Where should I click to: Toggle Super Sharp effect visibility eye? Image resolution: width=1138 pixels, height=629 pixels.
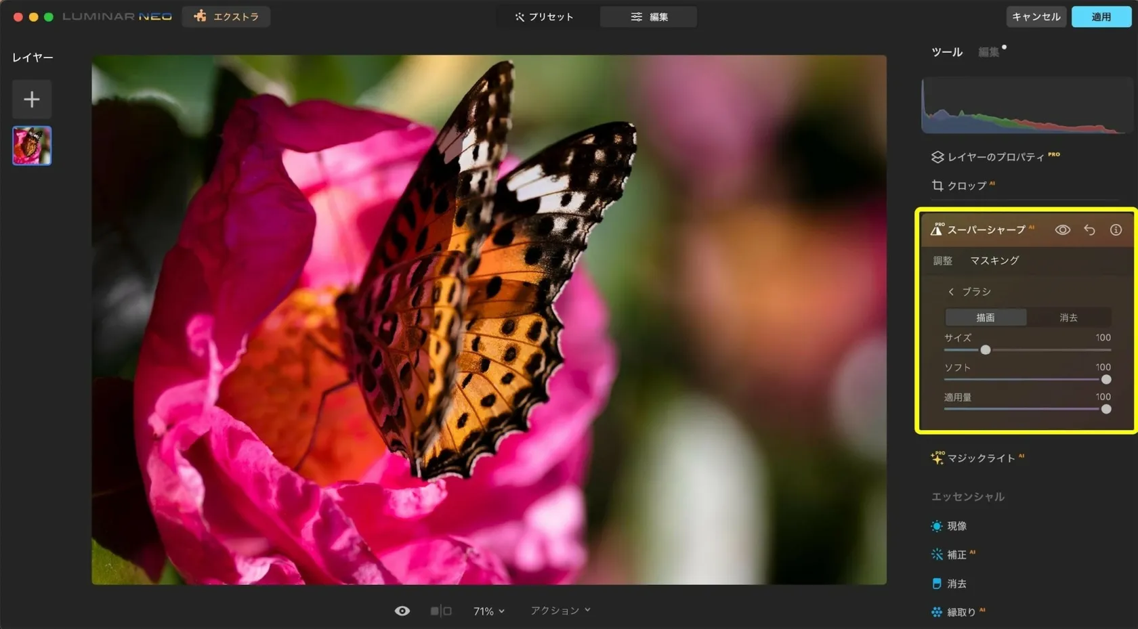click(1062, 230)
